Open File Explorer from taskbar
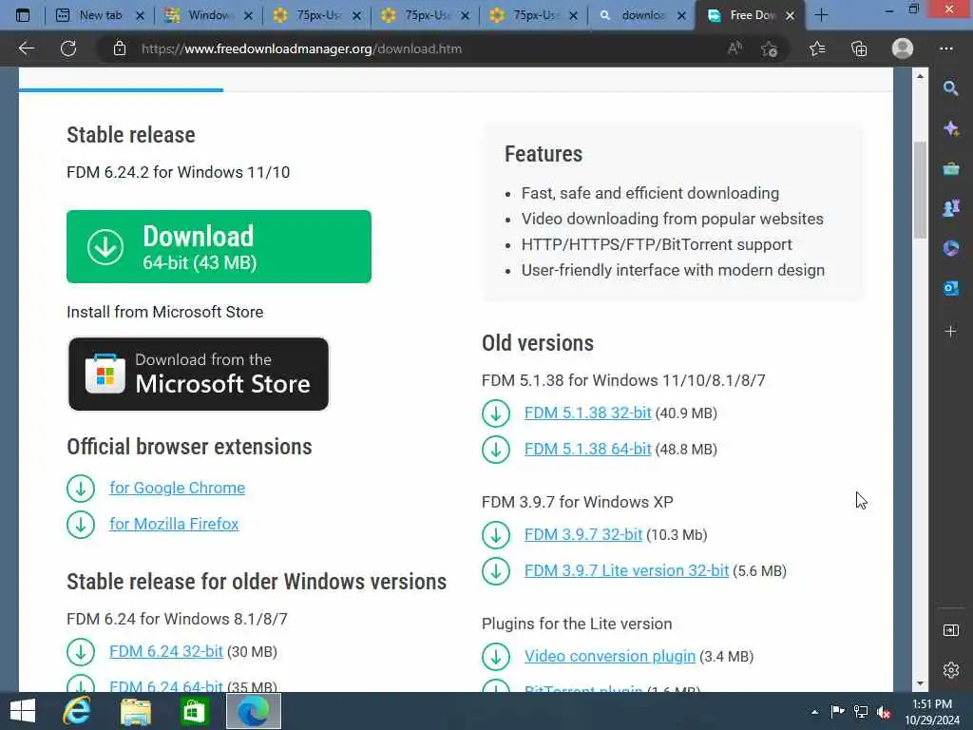 coord(135,711)
